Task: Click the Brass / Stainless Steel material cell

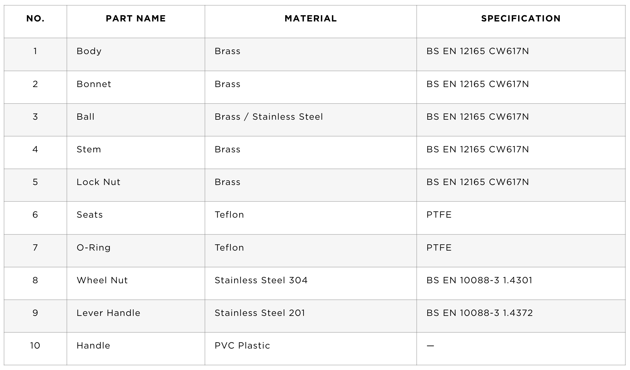Action: click(311, 120)
